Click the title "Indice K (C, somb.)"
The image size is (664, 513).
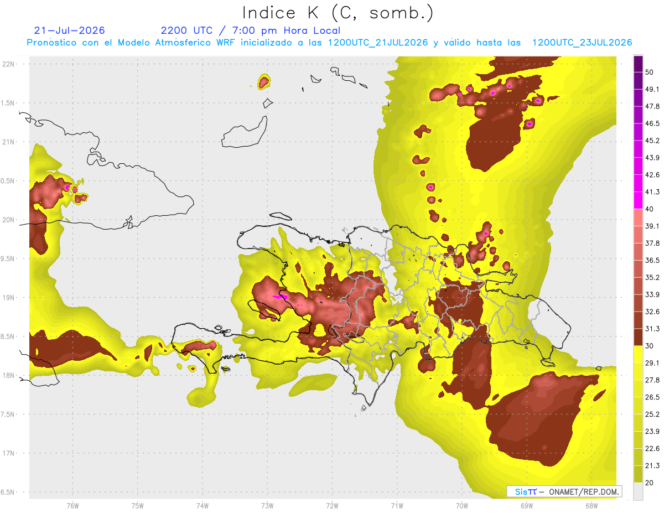[338, 13]
